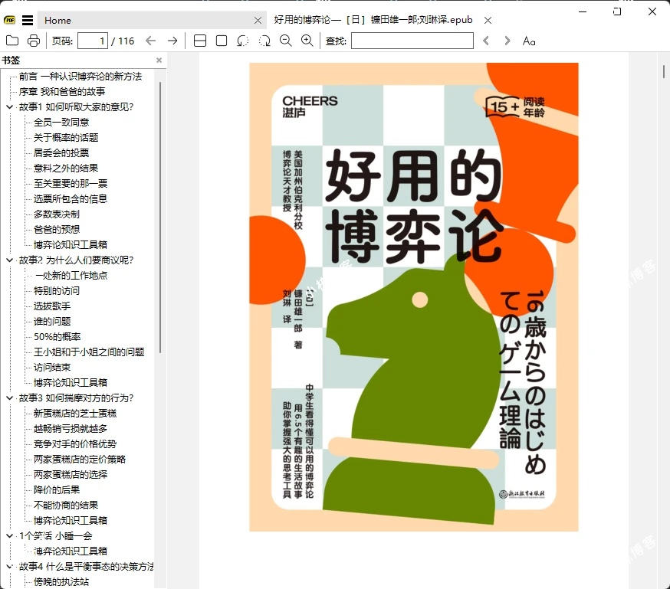Click the book cover page image
This screenshot has width=670, height=589.
pyautogui.click(x=414, y=297)
